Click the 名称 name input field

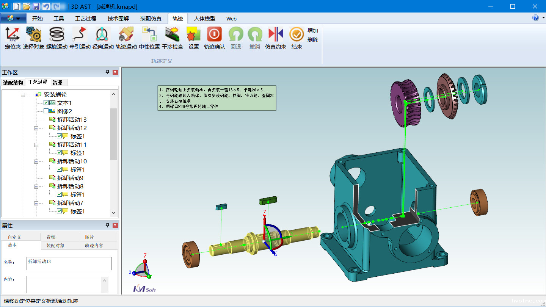point(69,263)
